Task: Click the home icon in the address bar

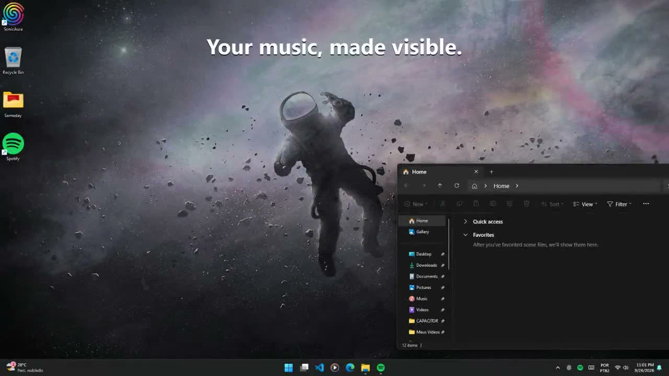Action: click(x=475, y=186)
